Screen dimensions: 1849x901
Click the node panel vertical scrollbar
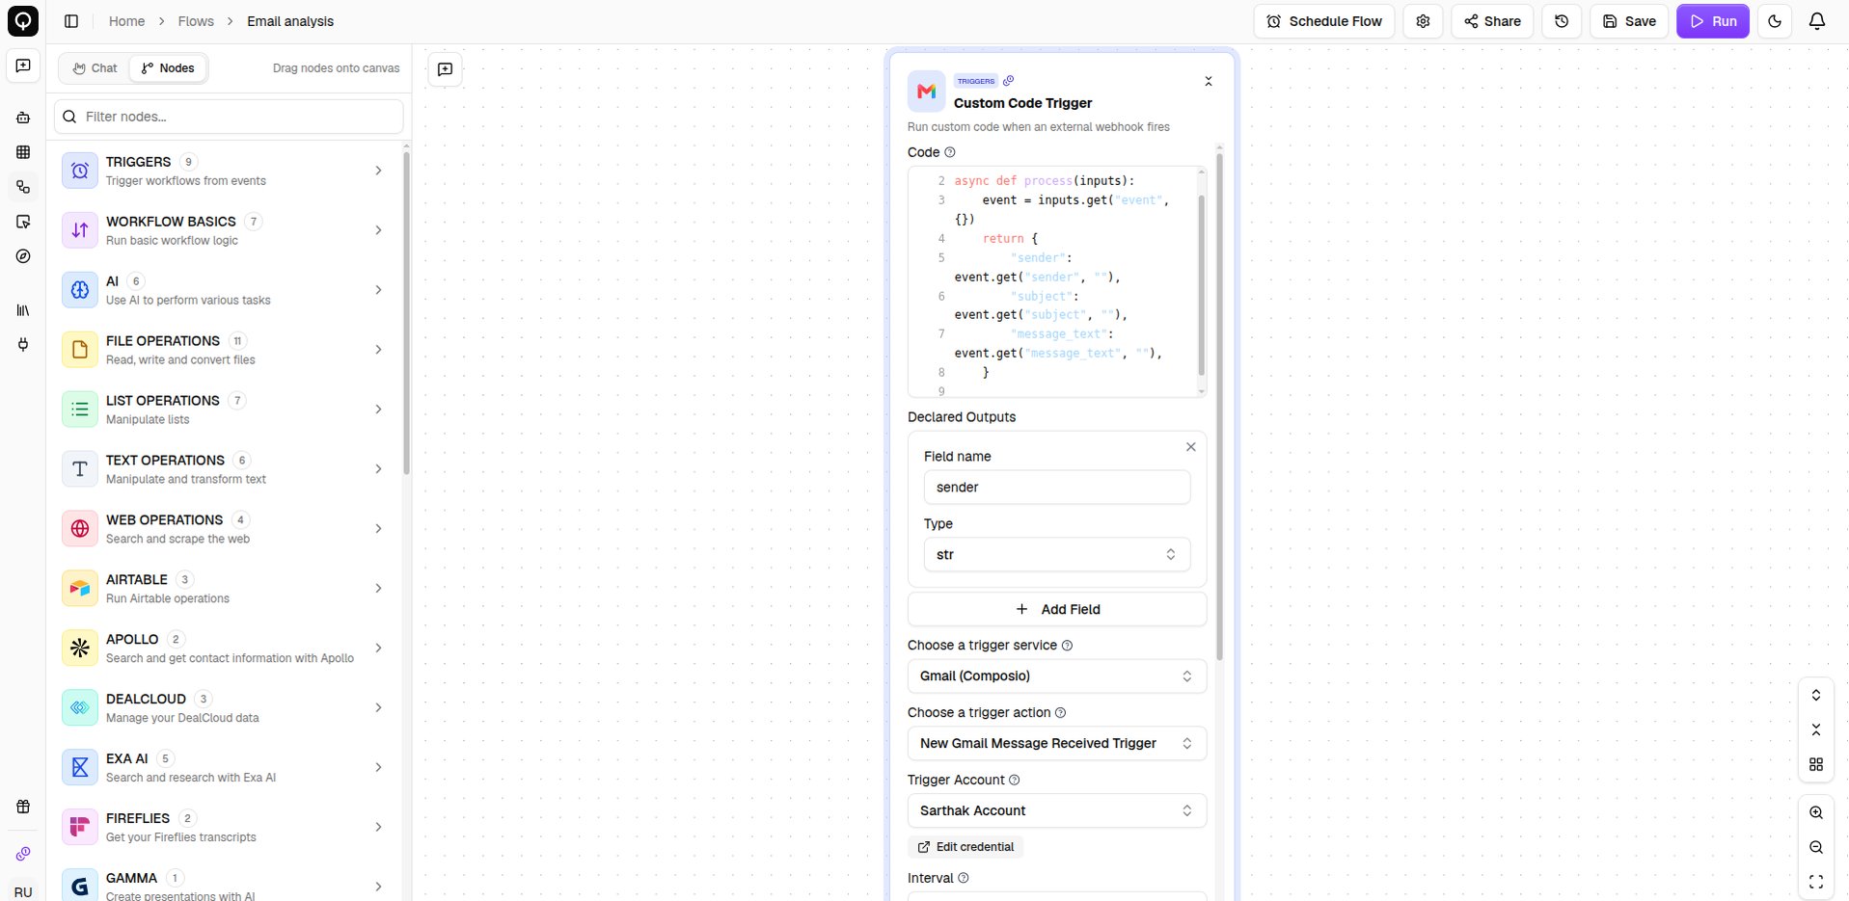point(1219,405)
